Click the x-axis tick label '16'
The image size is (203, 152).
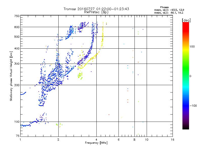point(173,140)
